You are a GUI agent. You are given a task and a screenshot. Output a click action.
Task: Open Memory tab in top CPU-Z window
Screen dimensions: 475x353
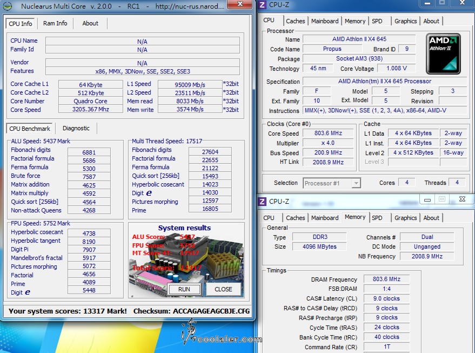tap(354, 21)
